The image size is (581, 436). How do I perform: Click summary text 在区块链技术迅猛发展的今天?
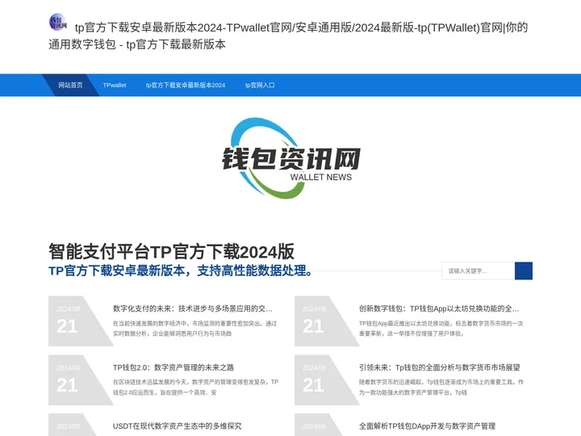pos(195,387)
